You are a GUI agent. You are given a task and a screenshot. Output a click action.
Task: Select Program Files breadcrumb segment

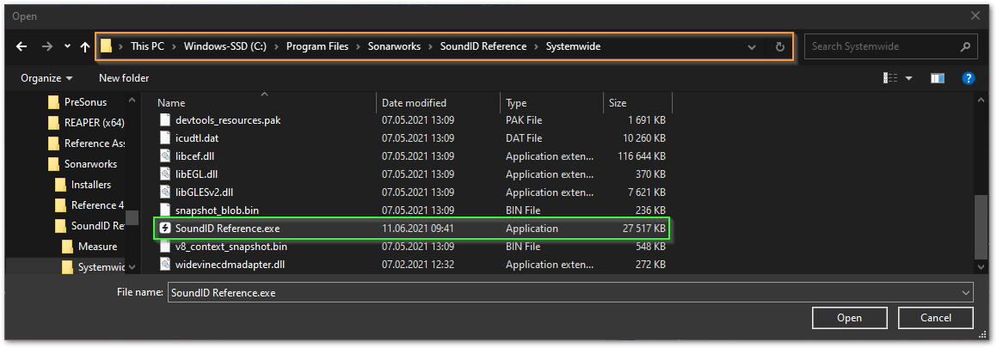pyautogui.click(x=317, y=46)
